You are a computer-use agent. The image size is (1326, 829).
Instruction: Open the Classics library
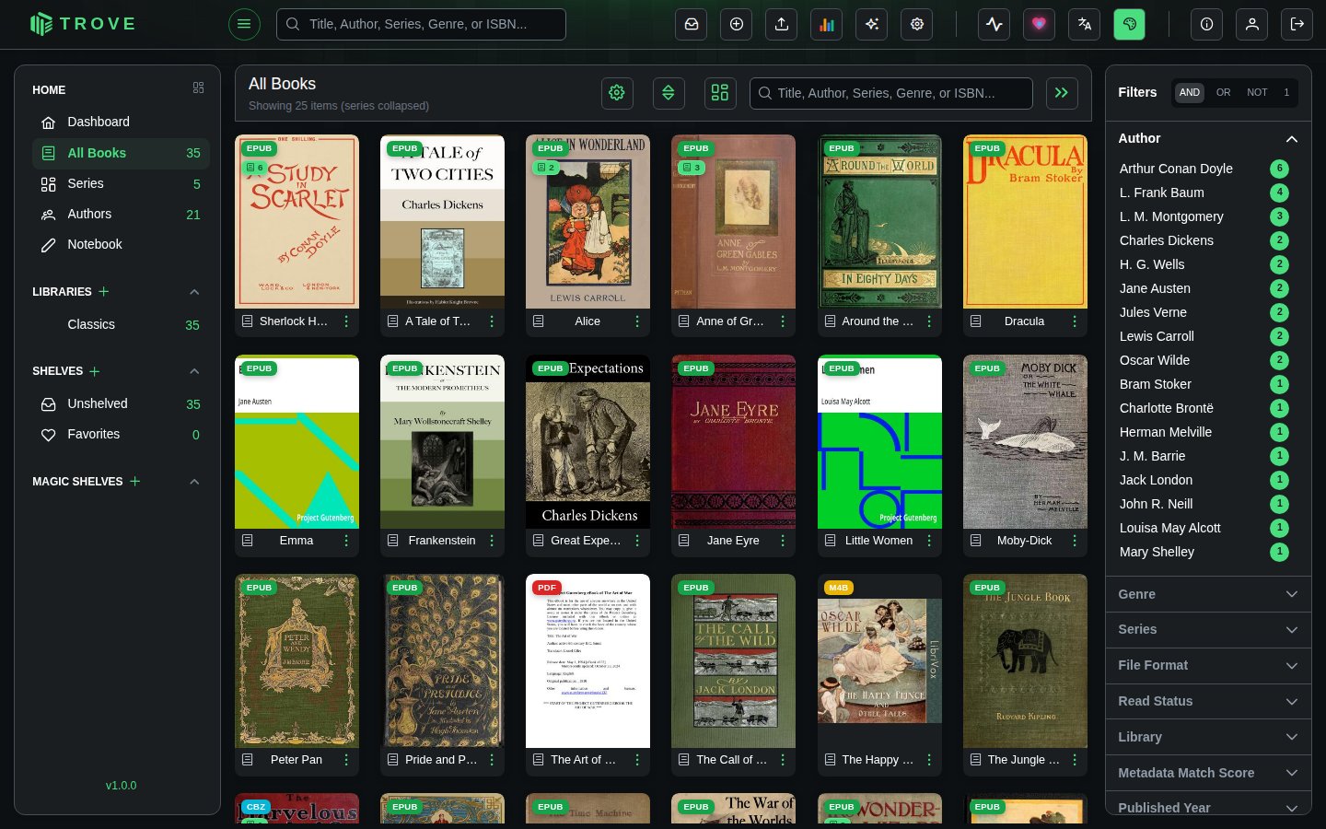click(x=121, y=324)
